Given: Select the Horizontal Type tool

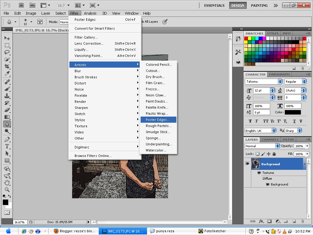Looking at the screenshot, I should [x=7, y=146].
